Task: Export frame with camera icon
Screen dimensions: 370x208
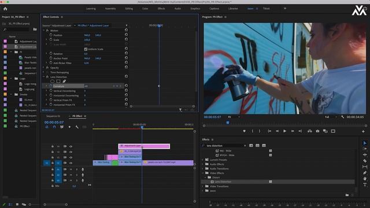Action: tap(317, 131)
